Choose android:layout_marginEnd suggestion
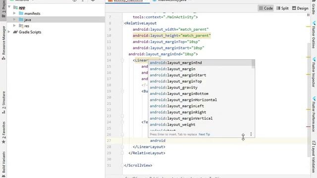Image resolution: width=317 pixels, height=178 pixels. coord(200,63)
